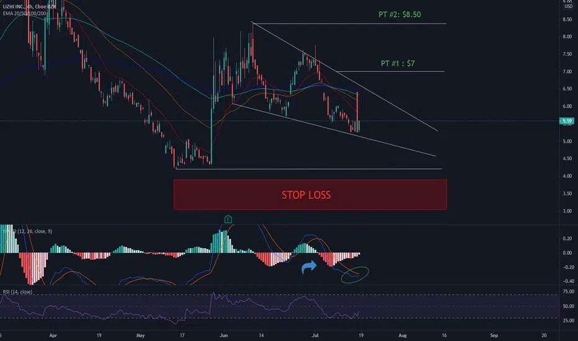The width and height of the screenshot is (578, 341).
Task: Click the Jun label on time axis
Action: 223,335
